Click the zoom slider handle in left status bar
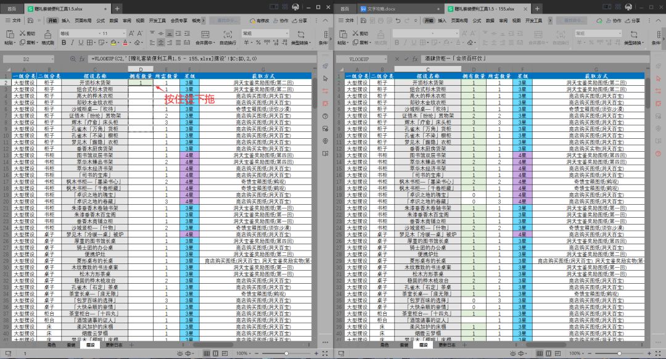The width and height of the screenshot is (666, 359). pos(286,353)
